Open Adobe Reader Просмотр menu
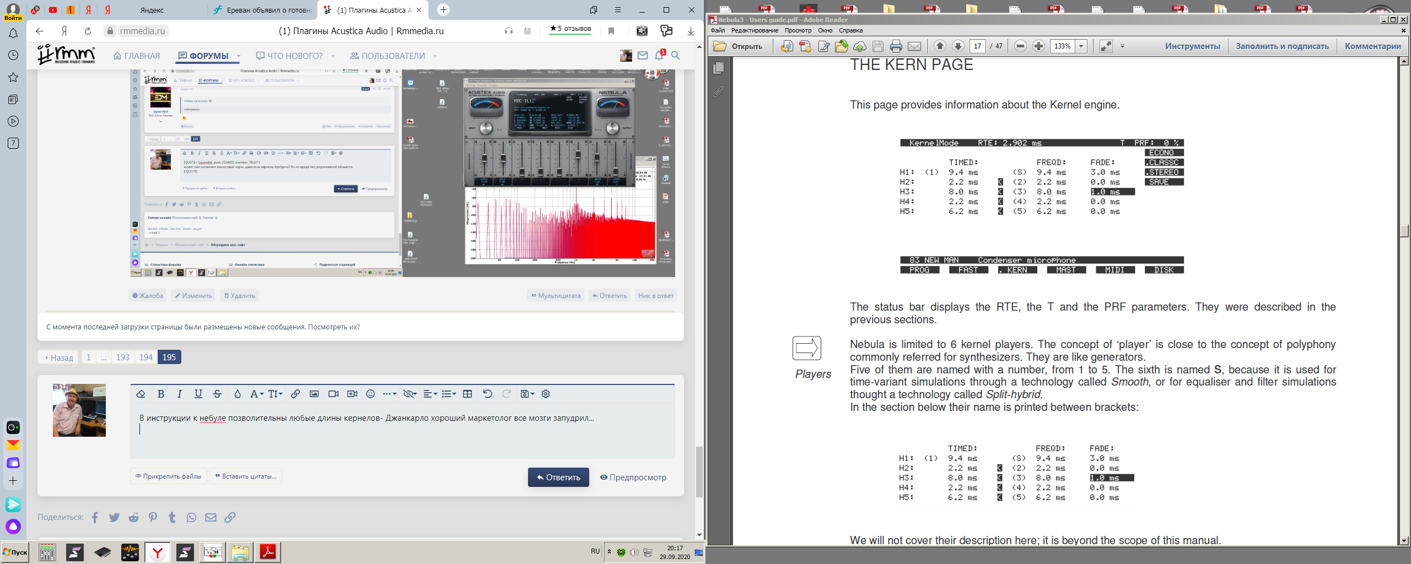Viewport: 1411px width, 564px height. (798, 30)
